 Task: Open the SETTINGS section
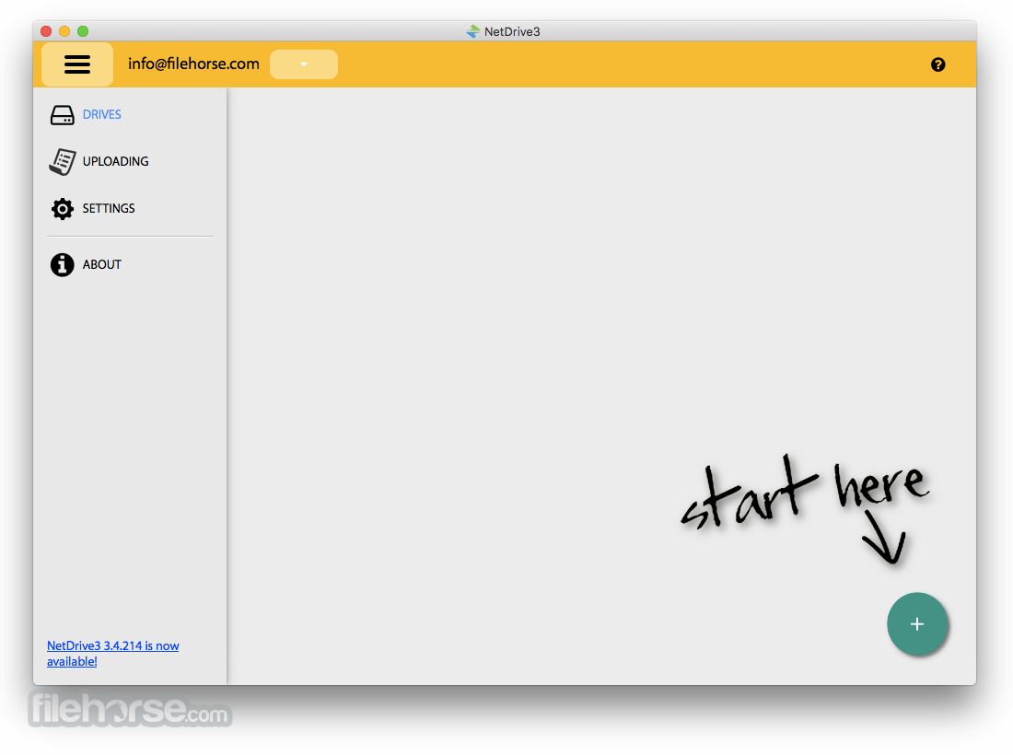click(x=109, y=209)
